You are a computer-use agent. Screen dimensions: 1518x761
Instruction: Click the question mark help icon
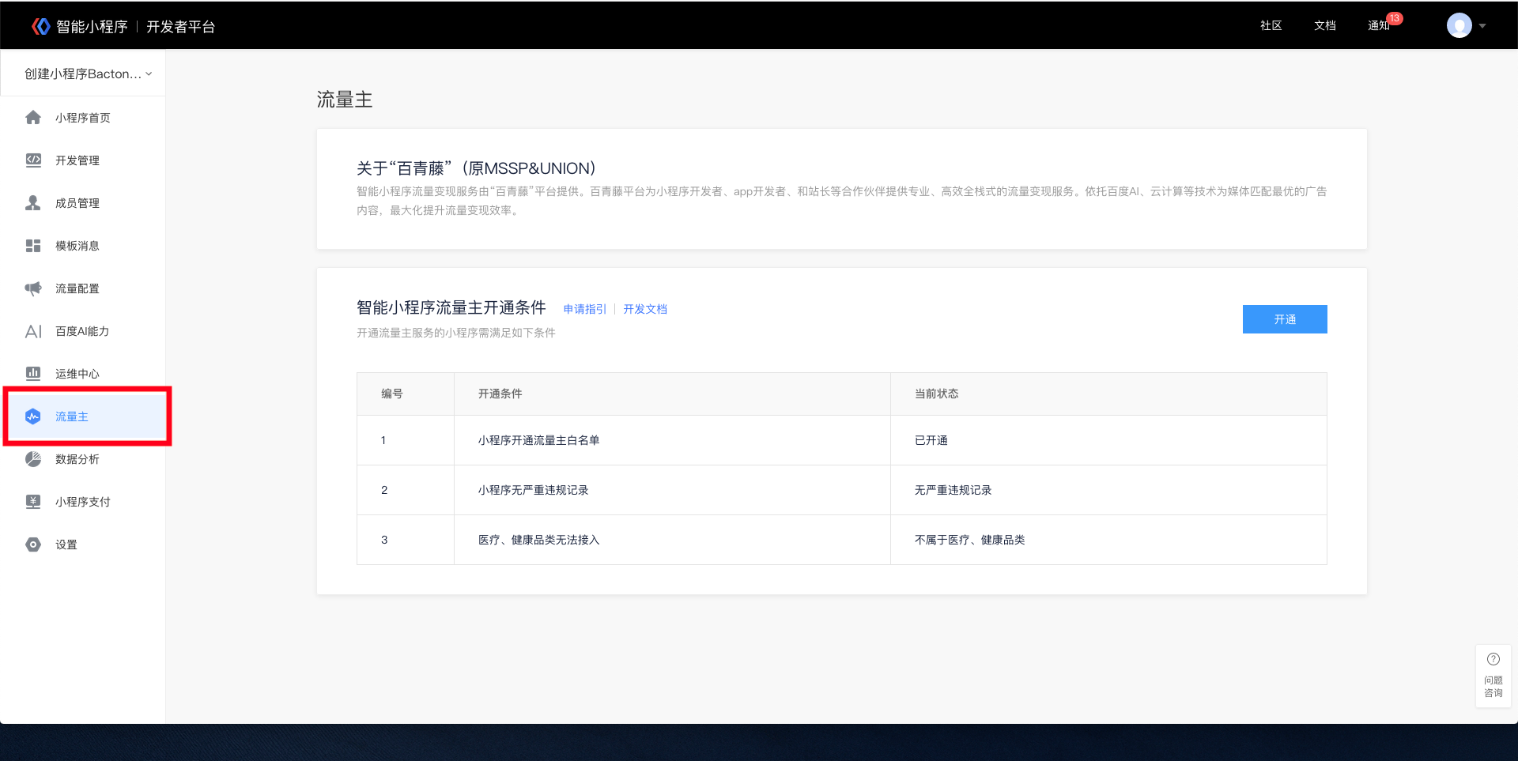(x=1493, y=659)
